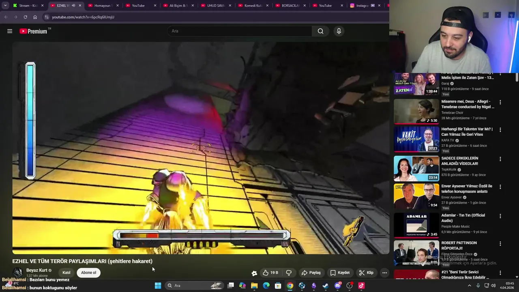Viewport: 519px width, 292px height.
Task: Dislike the video with thumbs-down
Action: click(x=289, y=273)
